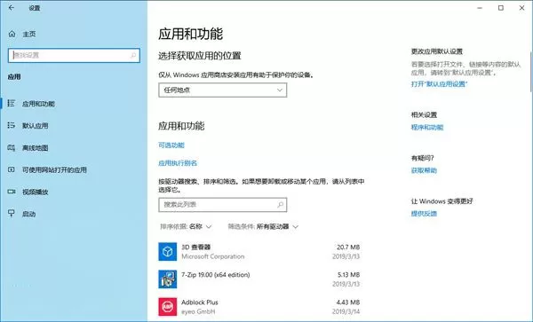Minimize the Settings window
Image resolution: width=533 pixels, height=322 pixels.
[x=480, y=8]
